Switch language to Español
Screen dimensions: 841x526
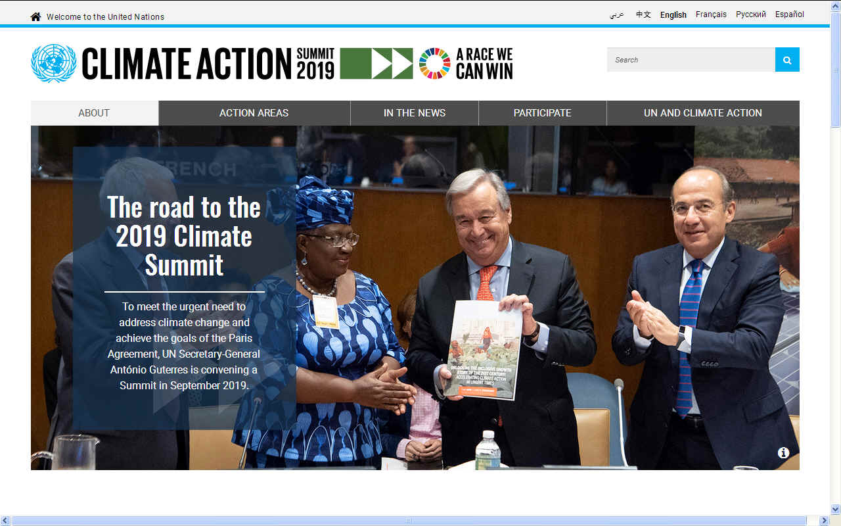point(790,14)
